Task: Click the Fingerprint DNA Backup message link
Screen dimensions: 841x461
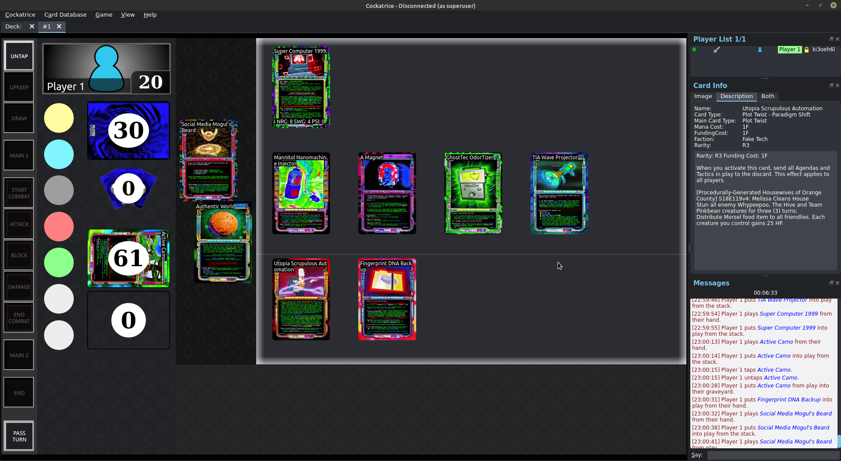Action: (x=789, y=399)
